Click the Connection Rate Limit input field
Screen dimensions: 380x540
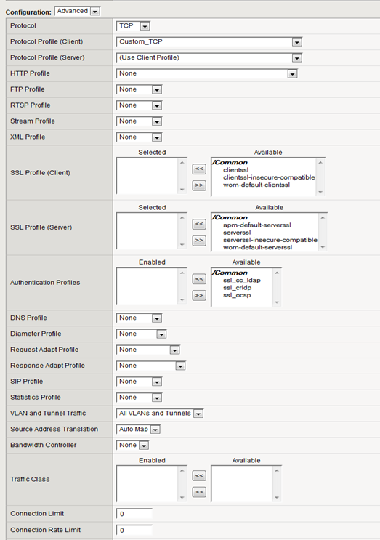pyautogui.click(x=134, y=530)
